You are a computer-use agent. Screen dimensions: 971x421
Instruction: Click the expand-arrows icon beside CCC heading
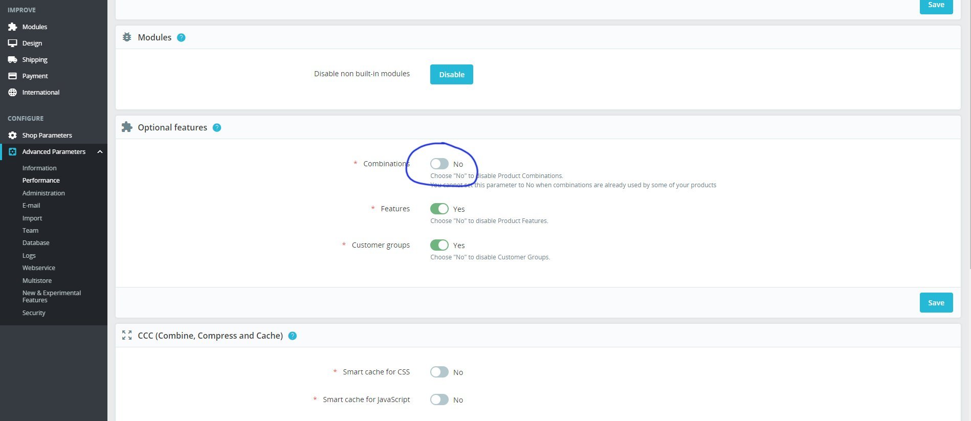(x=127, y=335)
